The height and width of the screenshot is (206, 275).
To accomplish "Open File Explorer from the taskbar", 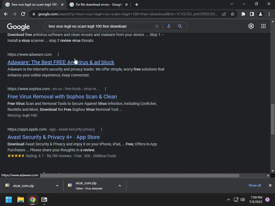I will tap(20, 200).
